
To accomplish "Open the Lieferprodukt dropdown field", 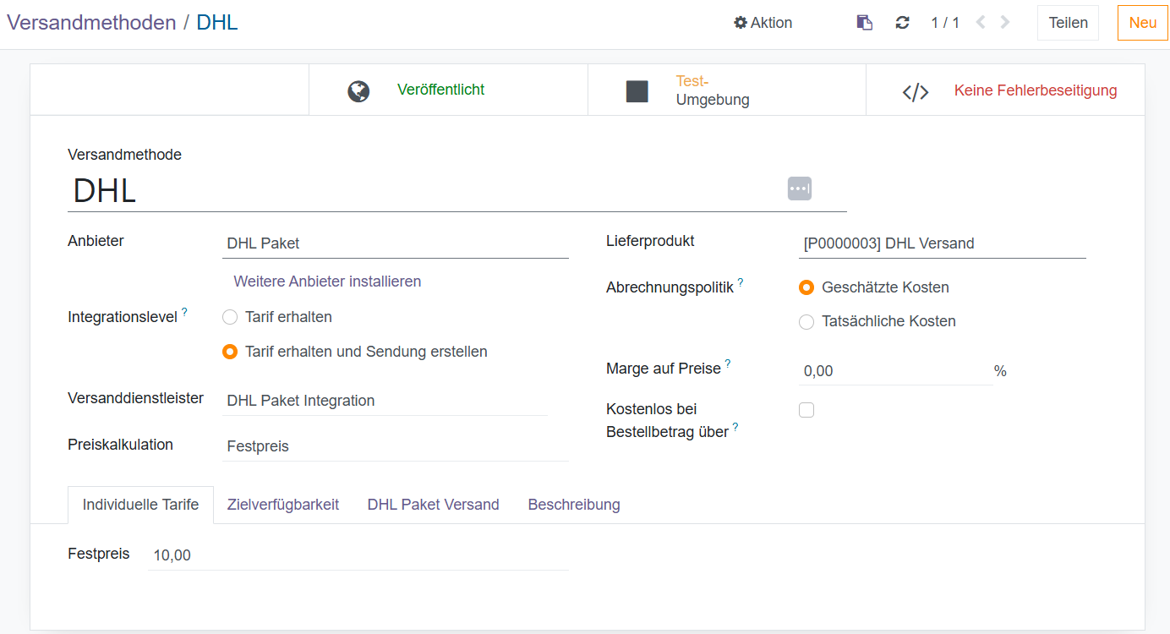I will (941, 243).
